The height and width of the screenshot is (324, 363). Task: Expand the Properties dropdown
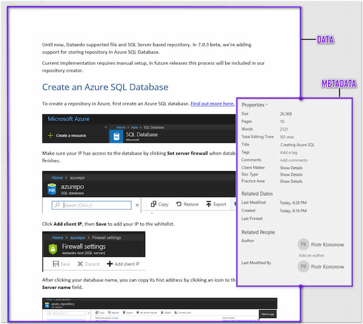point(255,105)
